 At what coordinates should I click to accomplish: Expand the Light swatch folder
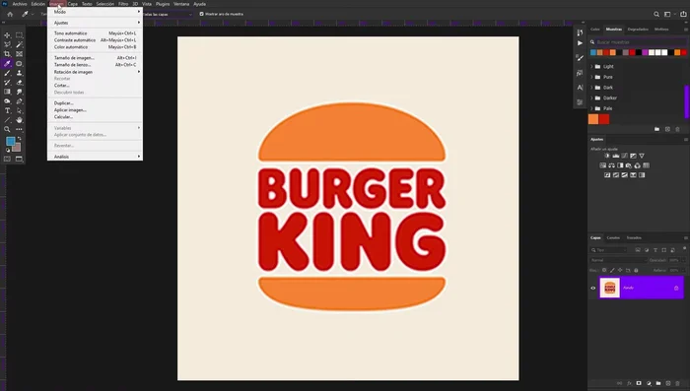tap(591, 66)
